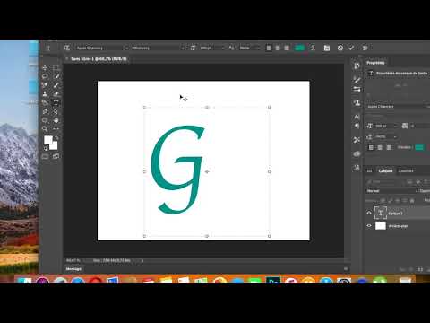
Task: Click the teal text color swatch in options bar
Action: 299,48
